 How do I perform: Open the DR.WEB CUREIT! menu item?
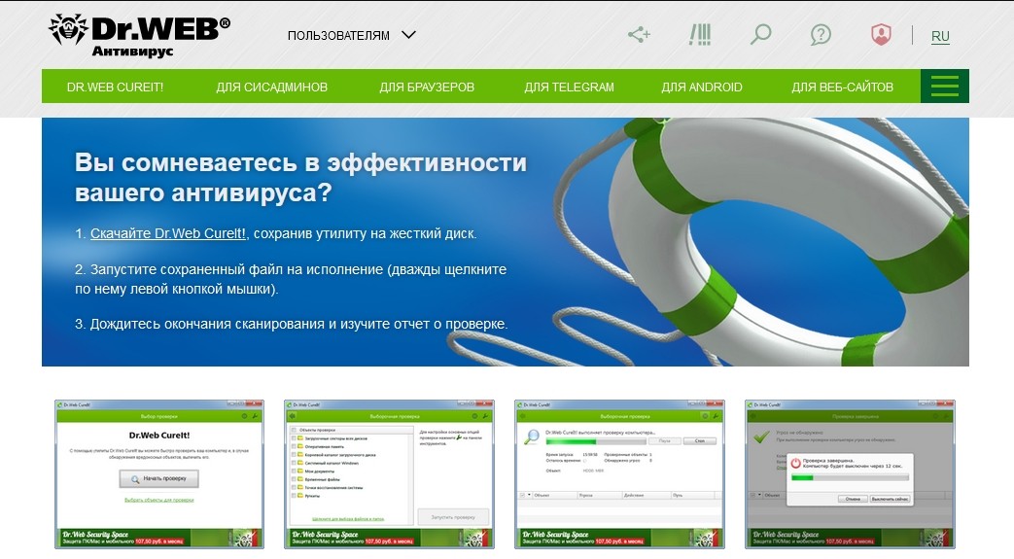(x=115, y=87)
